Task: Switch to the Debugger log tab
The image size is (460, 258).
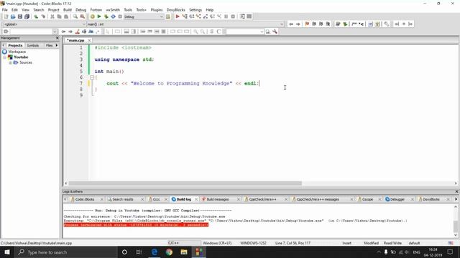Action: 397,199
